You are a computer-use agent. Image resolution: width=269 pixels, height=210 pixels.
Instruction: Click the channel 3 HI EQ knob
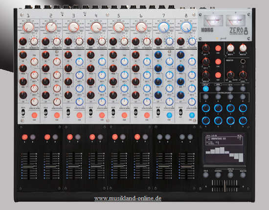pos(68,55)
